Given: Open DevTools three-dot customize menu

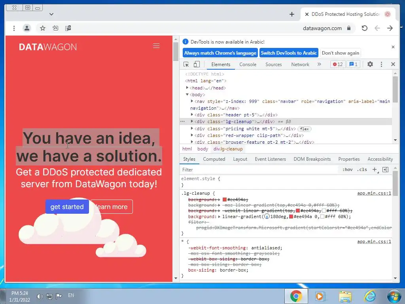Looking at the screenshot, I should click(382, 65).
